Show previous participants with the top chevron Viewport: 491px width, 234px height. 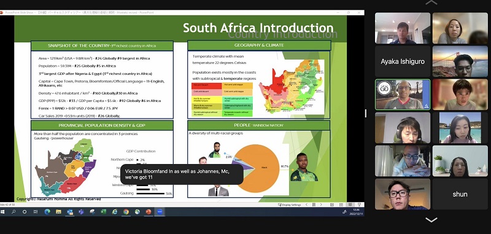tap(431, 2)
